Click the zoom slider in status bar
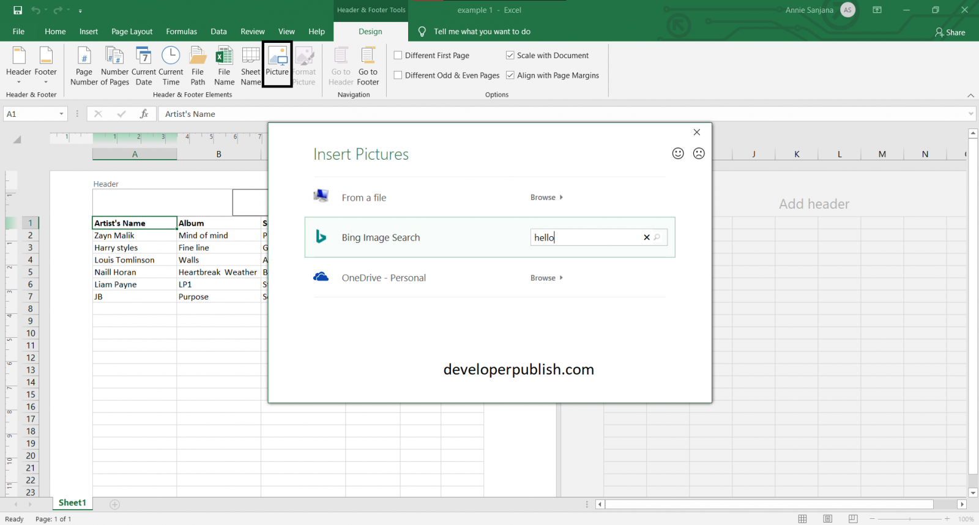Image resolution: width=979 pixels, height=525 pixels. point(910,519)
